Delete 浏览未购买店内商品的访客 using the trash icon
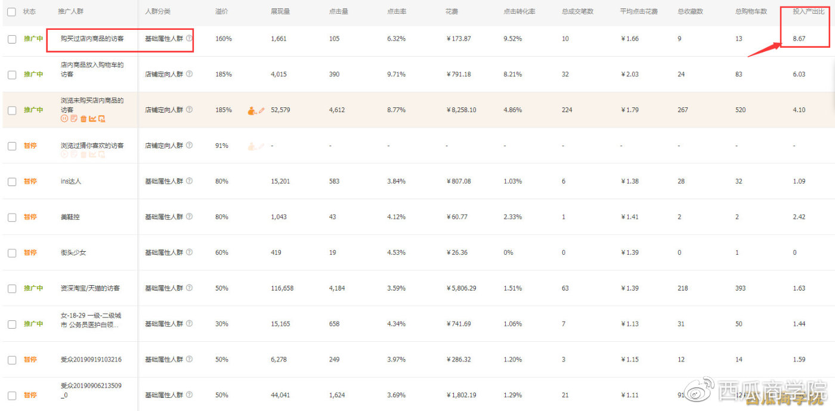 coord(83,119)
